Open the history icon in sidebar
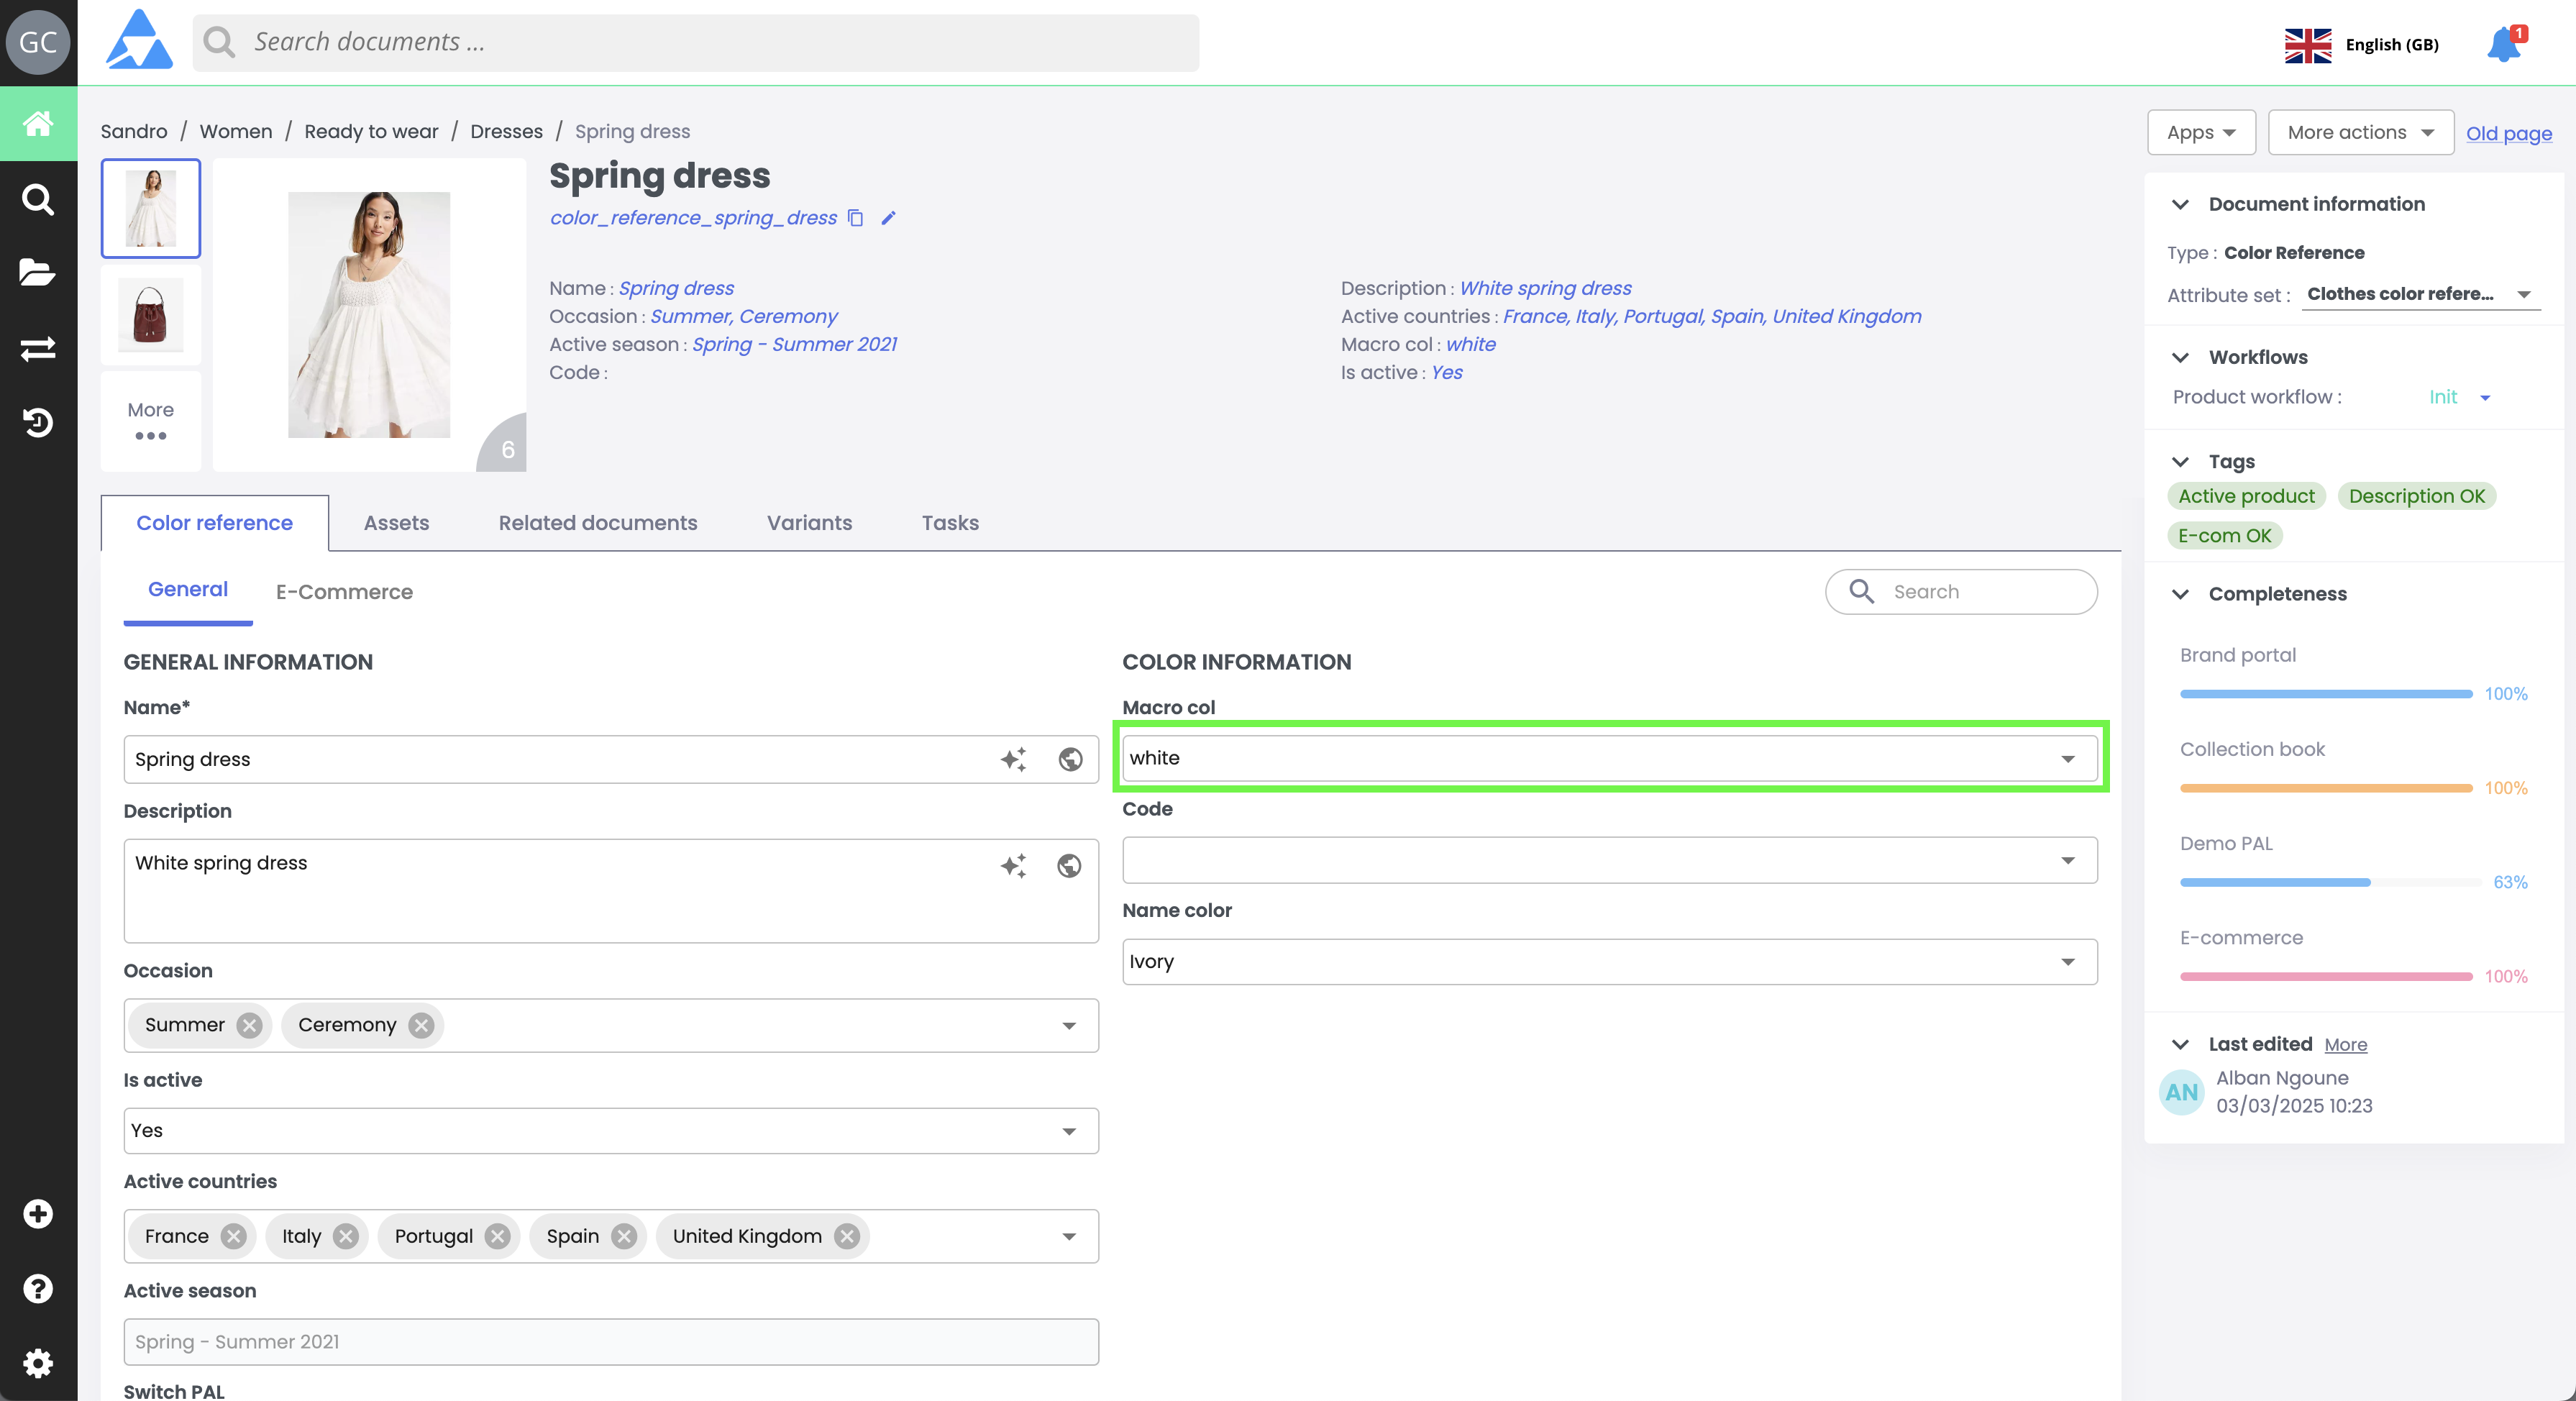 (x=38, y=423)
